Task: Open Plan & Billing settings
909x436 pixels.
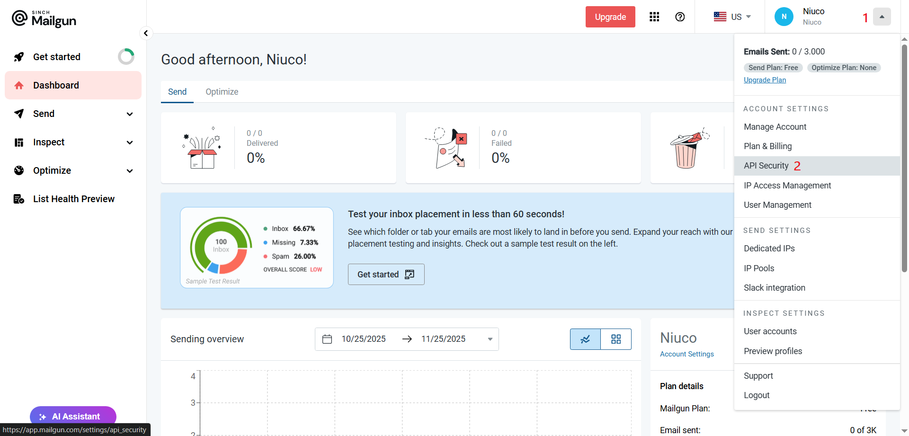Action: pyautogui.click(x=817, y=146)
